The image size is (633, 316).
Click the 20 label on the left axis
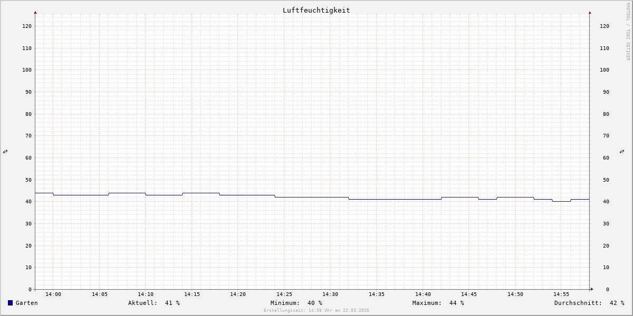(28, 245)
